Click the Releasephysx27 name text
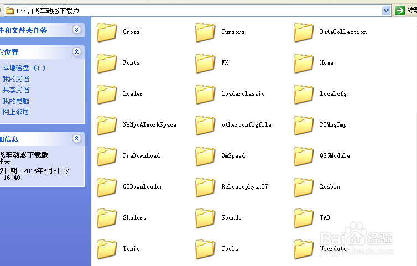Screen dimensions: 417x266 (x=244, y=186)
